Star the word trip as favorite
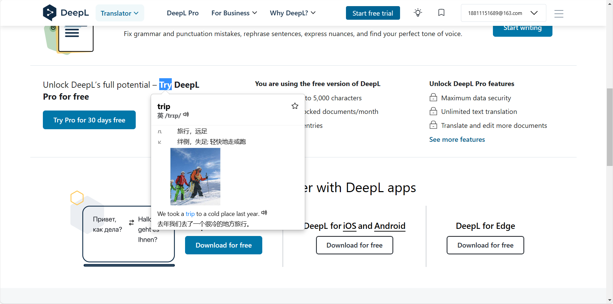The width and height of the screenshot is (613, 304). click(x=295, y=106)
